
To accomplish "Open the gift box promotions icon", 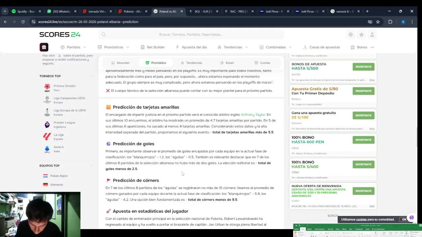I will 44,47.
